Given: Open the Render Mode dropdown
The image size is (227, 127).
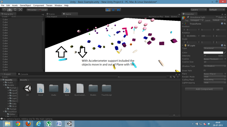Looking at the screenshot, I should [x=215, y=77].
